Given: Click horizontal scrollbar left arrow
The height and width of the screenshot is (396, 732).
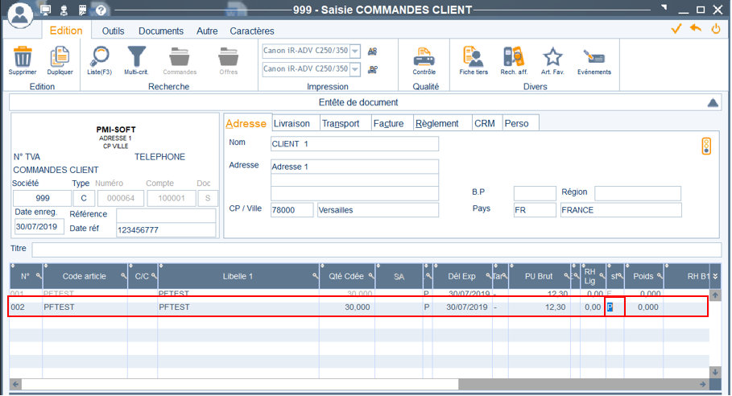Looking at the screenshot, I should coord(16,385).
